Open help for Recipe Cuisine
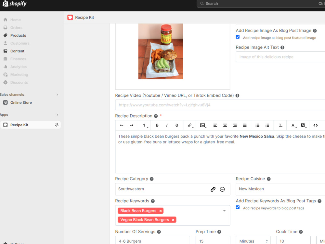The width and height of the screenshot is (325, 244). click(x=269, y=179)
